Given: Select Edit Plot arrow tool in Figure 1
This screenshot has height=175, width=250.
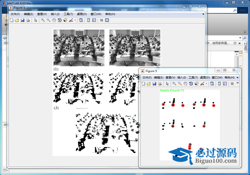Looking at the screenshot, I should pos(36,20).
